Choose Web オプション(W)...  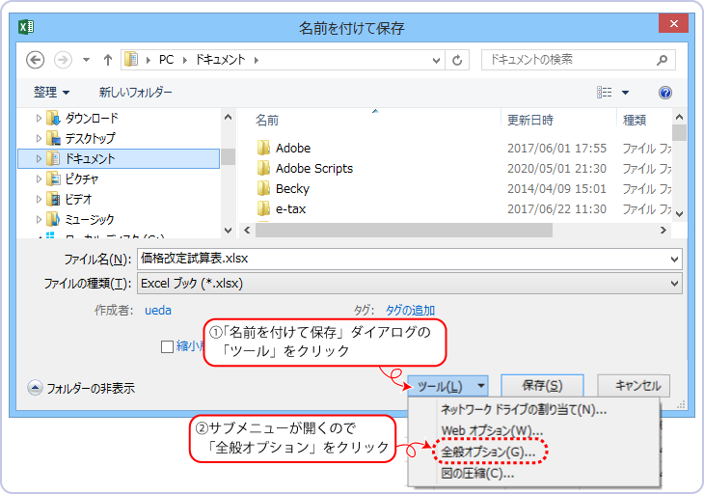(x=492, y=430)
